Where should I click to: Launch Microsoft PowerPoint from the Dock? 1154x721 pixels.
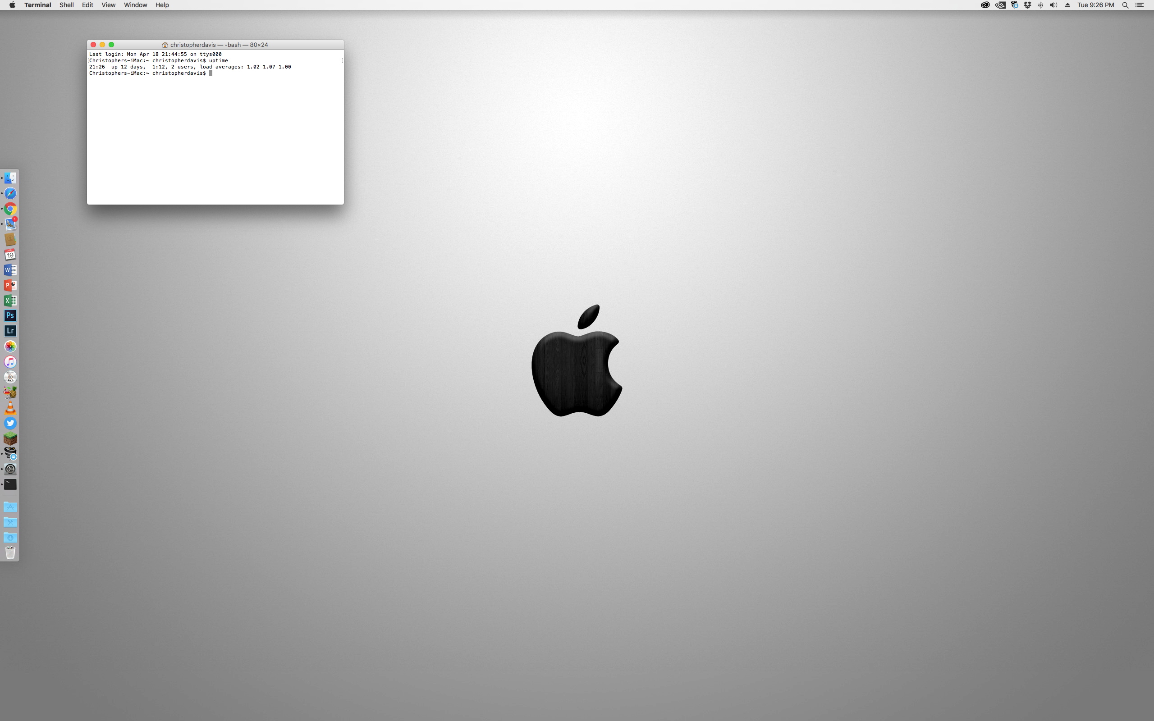point(10,285)
